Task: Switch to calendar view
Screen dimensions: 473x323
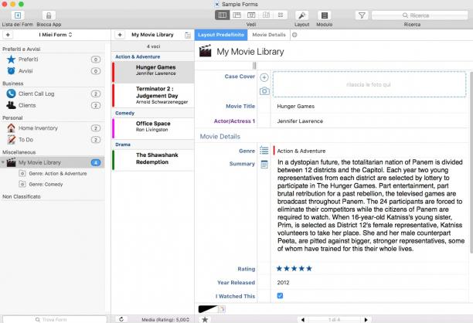Action: tap(251, 15)
